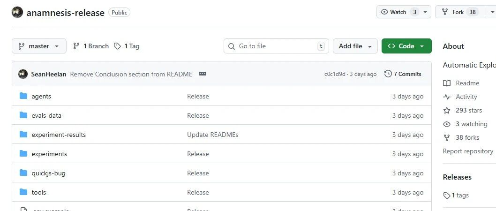Click the fork icon beside 38 forks
This screenshot has width=496, height=211.
pos(447,137)
